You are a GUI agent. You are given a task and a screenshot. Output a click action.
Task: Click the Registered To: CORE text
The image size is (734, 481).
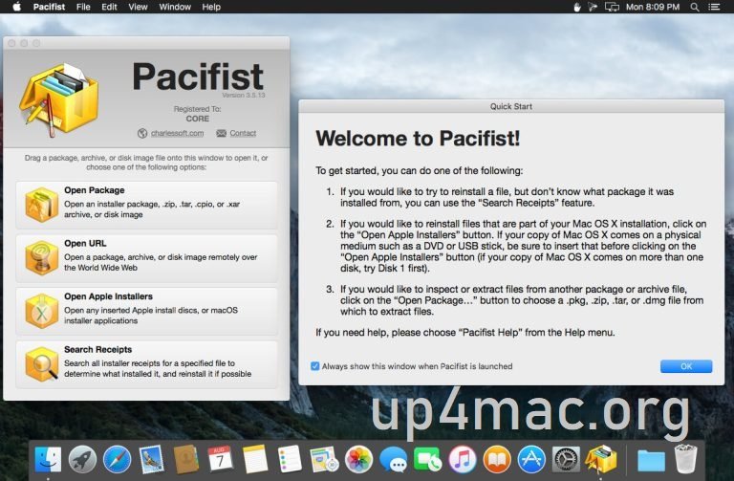coord(198,114)
